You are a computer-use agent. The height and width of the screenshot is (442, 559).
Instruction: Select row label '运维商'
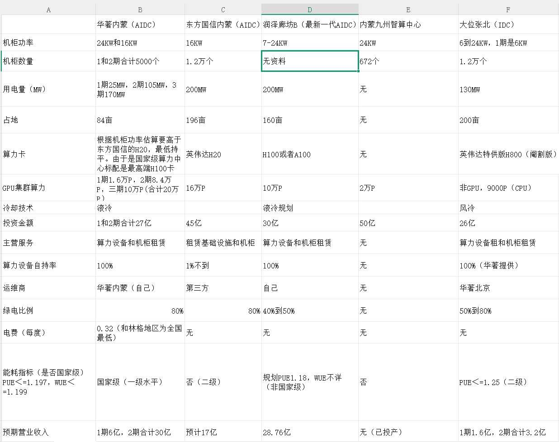pyautogui.click(x=48, y=288)
